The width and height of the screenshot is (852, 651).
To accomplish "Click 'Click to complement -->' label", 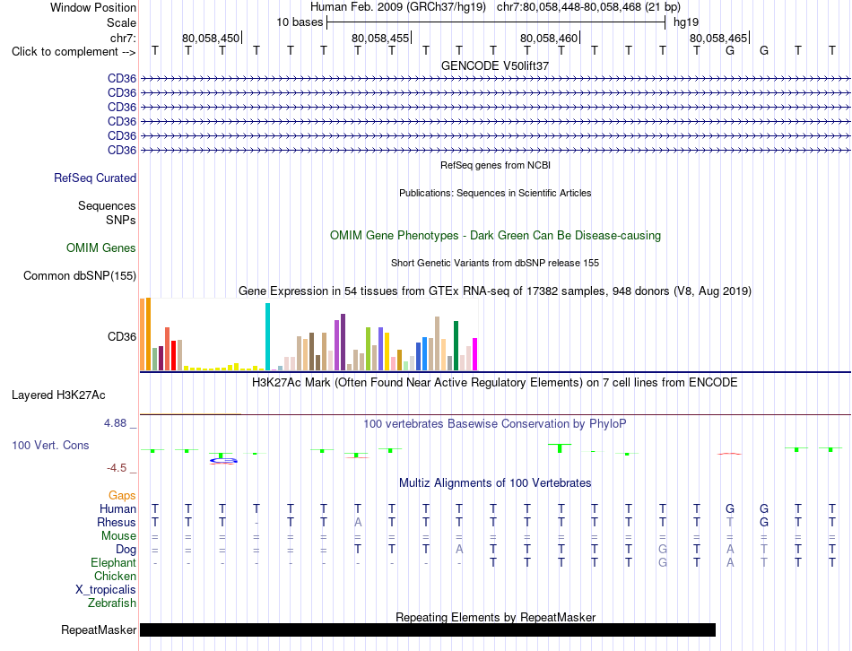I will coord(74,52).
